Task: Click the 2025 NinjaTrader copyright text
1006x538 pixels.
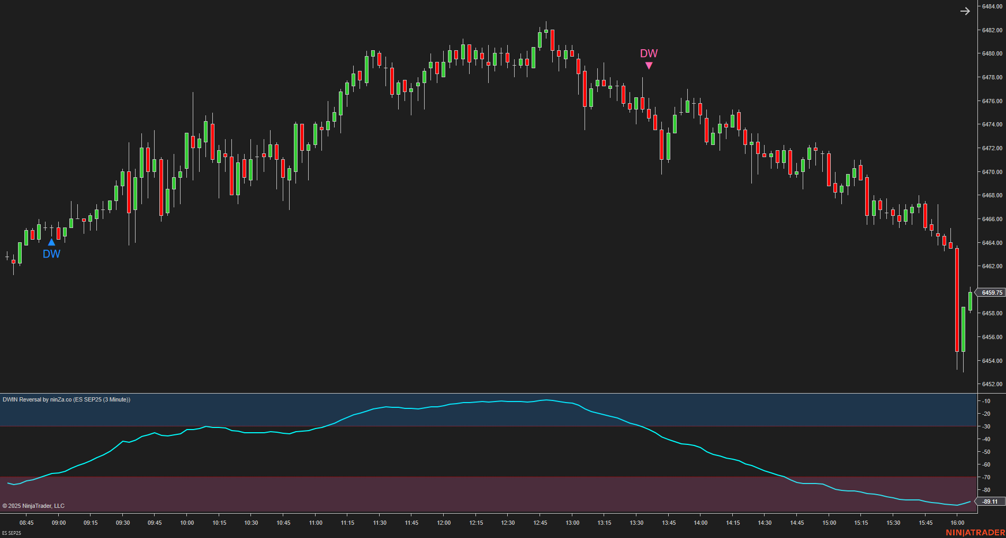Action: (x=33, y=505)
